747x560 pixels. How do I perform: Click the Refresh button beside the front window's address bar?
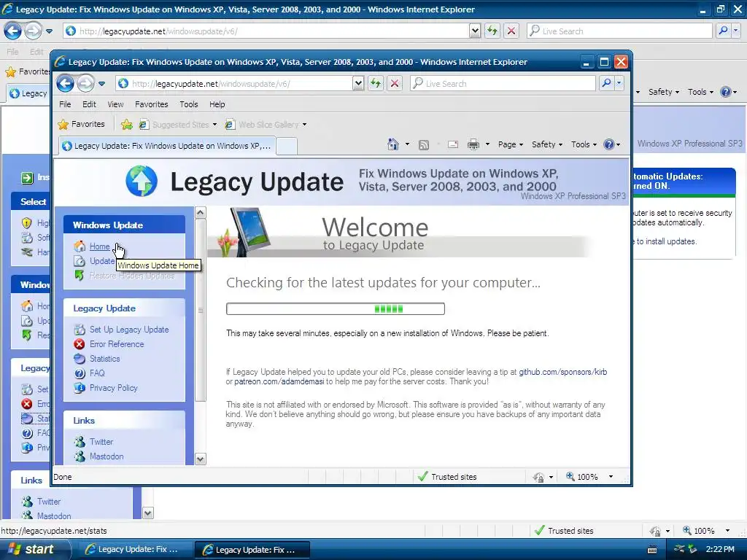click(x=376, y=84)
